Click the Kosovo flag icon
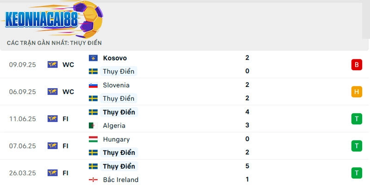Screen dimensions: 370x185 [93, 58]
